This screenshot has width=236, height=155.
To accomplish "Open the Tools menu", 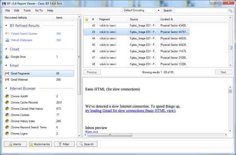I will [27, 11].
